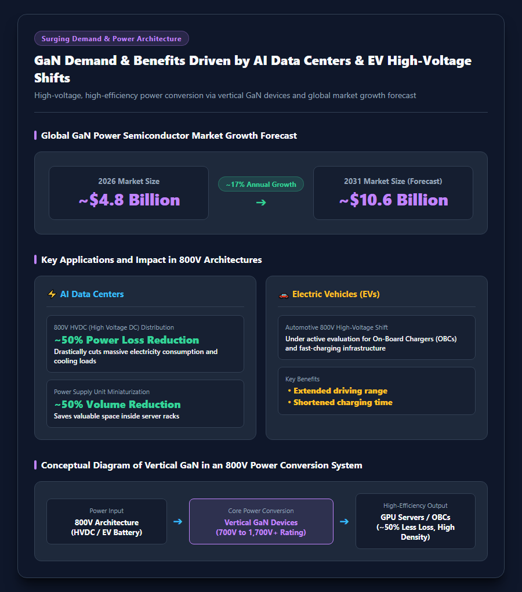Click the 'Key Benefits' label
522x592 pixels.
click(303, 379)
